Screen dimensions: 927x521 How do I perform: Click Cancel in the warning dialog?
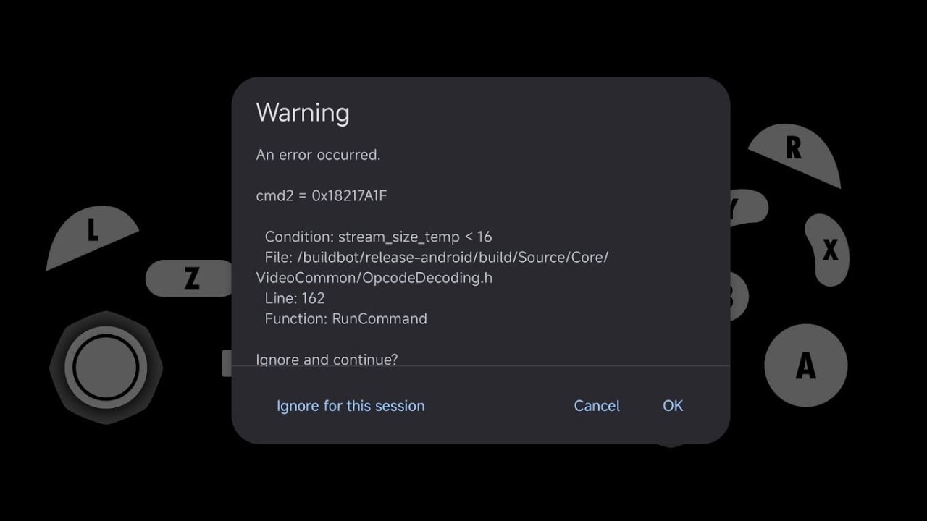click(x=597, y=406)
